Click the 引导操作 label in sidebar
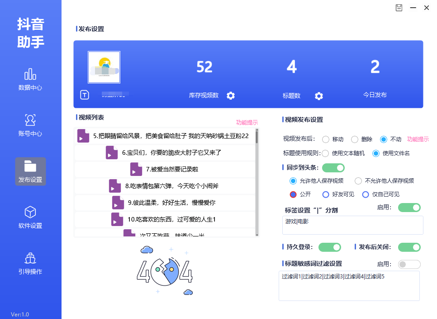The width and height of the screenshot is (437, 319). pyautogui.click(x=30, y=272)
